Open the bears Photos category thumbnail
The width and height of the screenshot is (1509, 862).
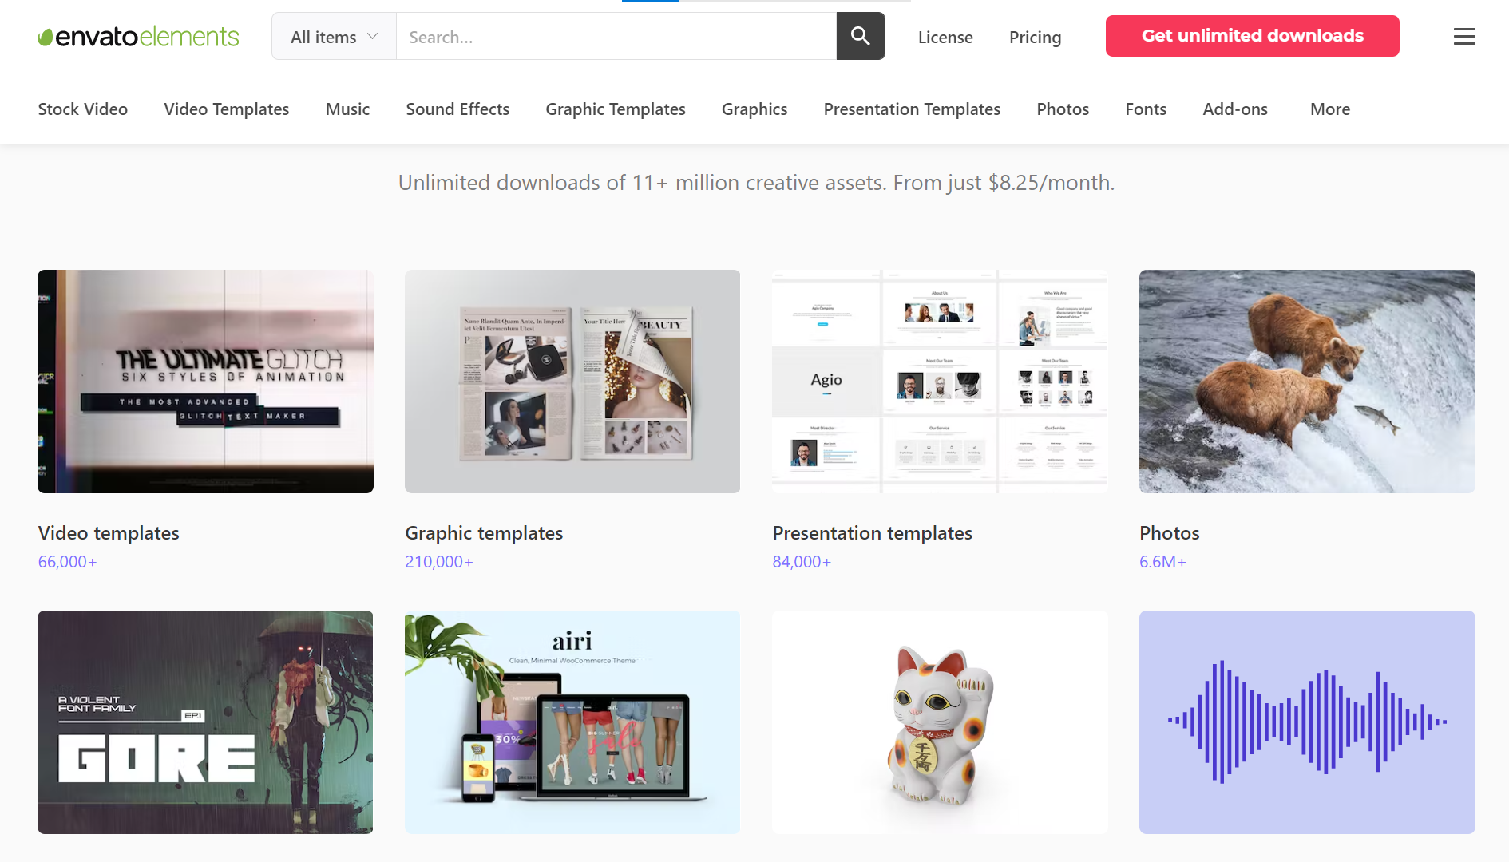coord(1306,381)
